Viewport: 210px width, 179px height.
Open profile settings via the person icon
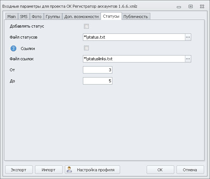[x=69, y=170]
